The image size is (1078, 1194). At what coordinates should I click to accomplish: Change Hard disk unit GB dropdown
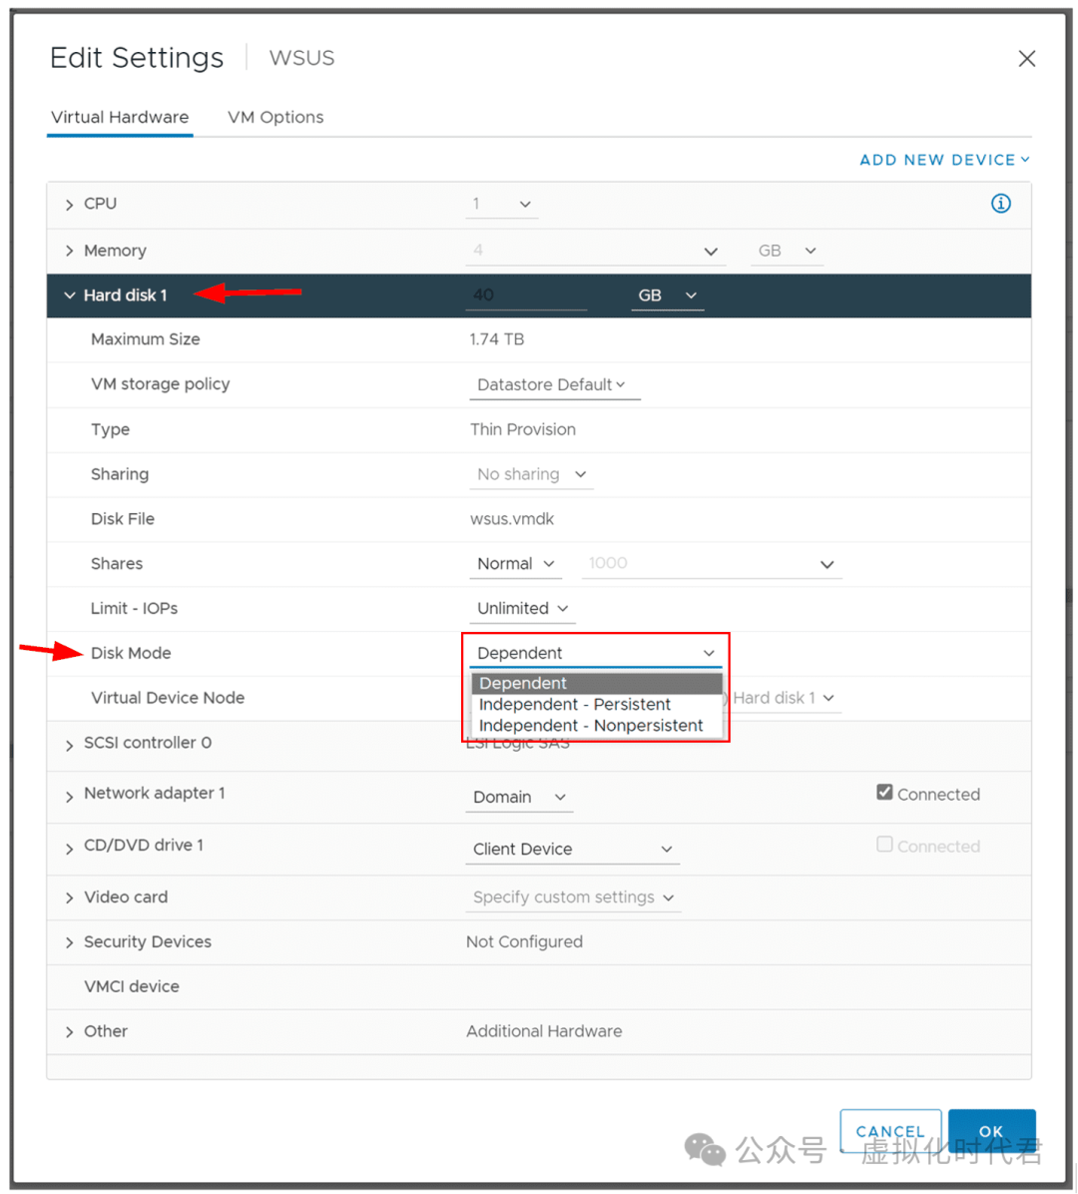668,296
